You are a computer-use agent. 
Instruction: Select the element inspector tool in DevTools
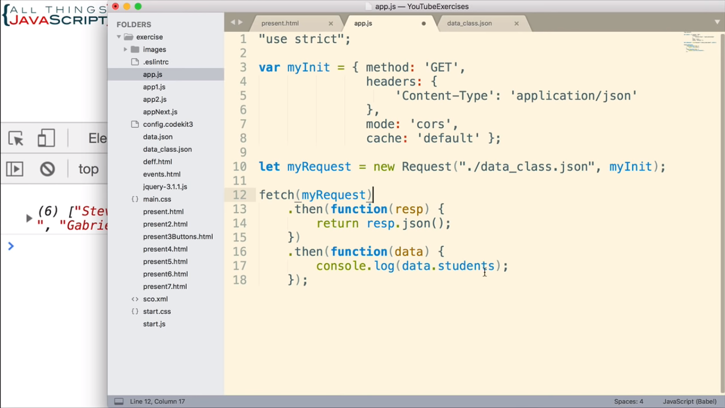(x=16, y=138)
